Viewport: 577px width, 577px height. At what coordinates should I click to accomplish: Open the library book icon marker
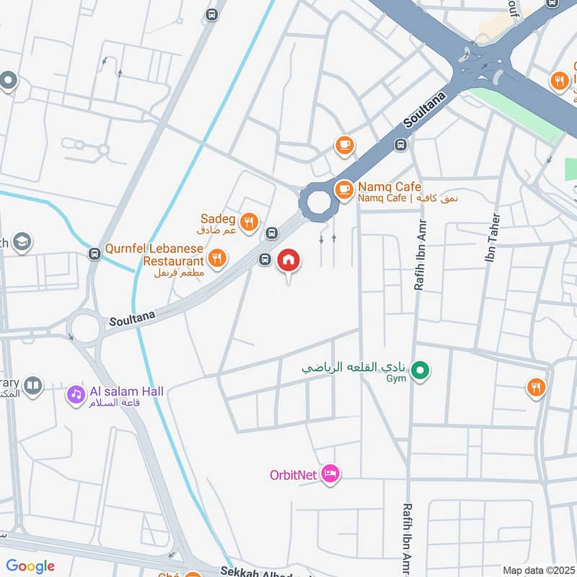[33, 386]
